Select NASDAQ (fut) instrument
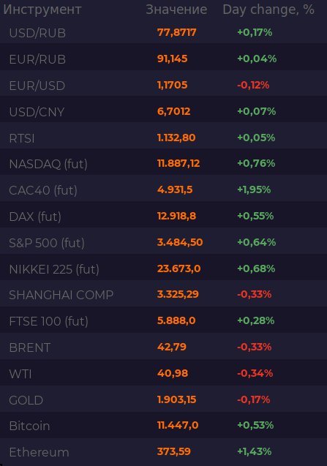The width and height of the screenshot is (327, 466). [48, 164]
